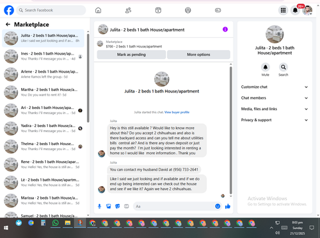Search in conversation using the magnifier icon
Screen dimensions: 320x238
[284, 67]
